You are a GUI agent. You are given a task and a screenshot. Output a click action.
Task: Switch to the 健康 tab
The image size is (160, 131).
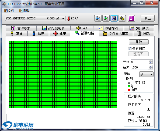point(60,34)
